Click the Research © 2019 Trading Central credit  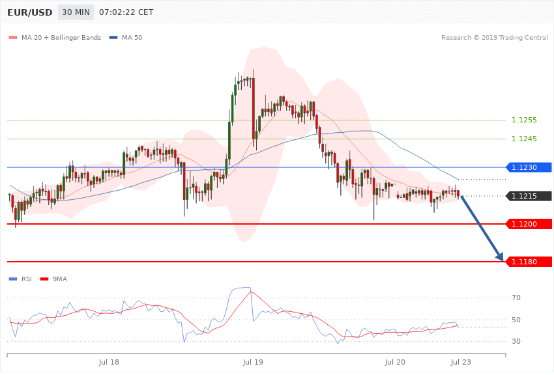click(494, 37)
